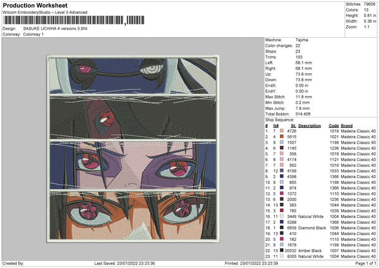Click the 'Max Stitch: 11.8 mm' entry
Image resolution: width=379 pixels, height=268 pixels.
(x=289, y=97)
